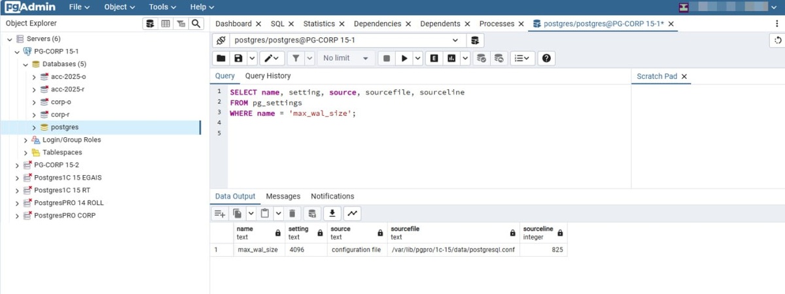Open the File menu

coord(79,7)
